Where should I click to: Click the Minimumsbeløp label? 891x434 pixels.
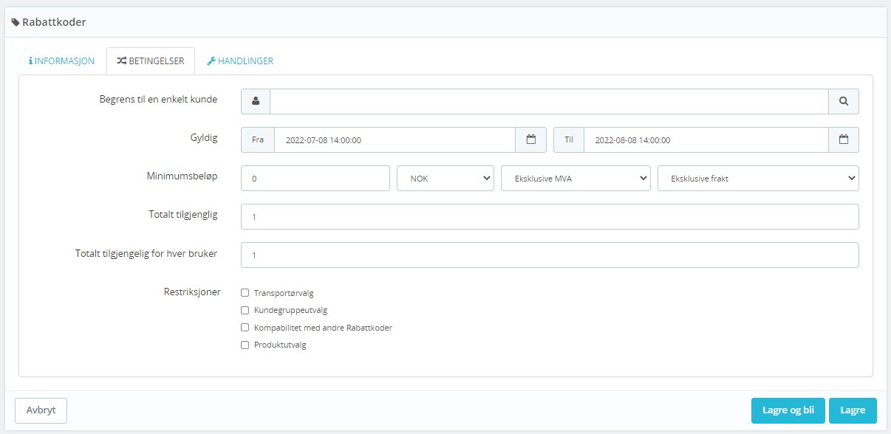(x=182, y=176)
